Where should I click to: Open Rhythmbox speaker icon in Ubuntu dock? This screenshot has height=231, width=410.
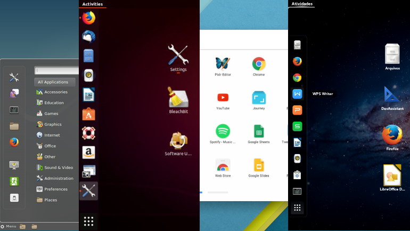(x=88, y=75)
